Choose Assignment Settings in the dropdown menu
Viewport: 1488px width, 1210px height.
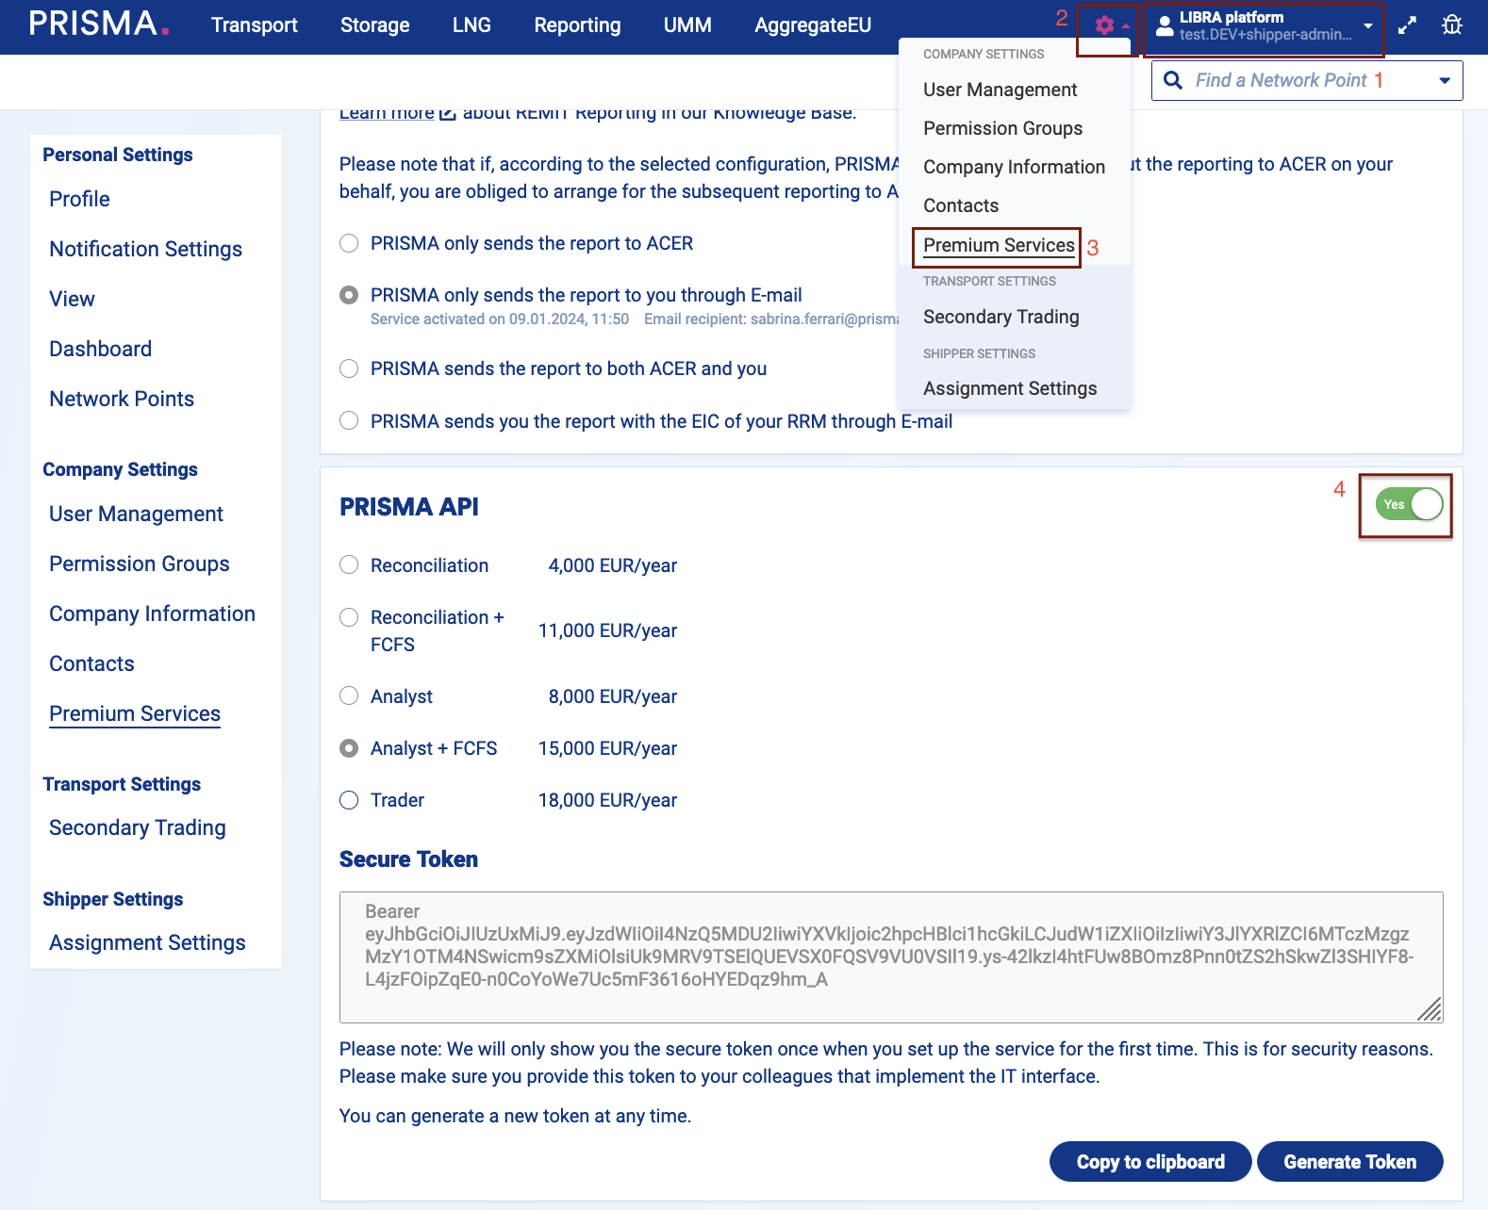(1010, 388)
